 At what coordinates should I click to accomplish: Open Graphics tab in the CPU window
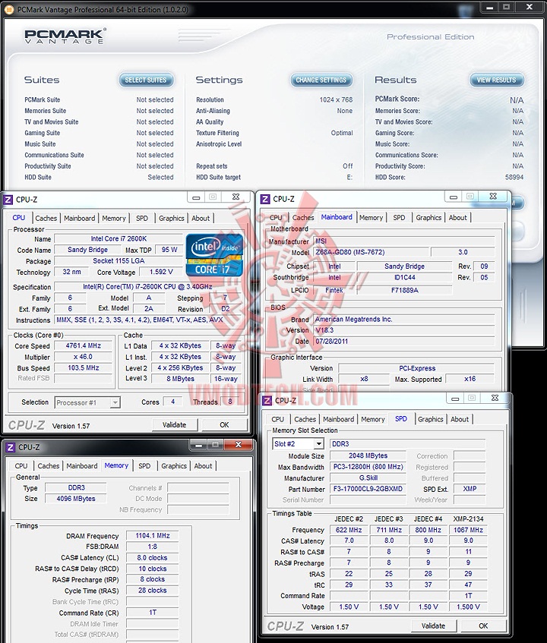click(172, 218)
